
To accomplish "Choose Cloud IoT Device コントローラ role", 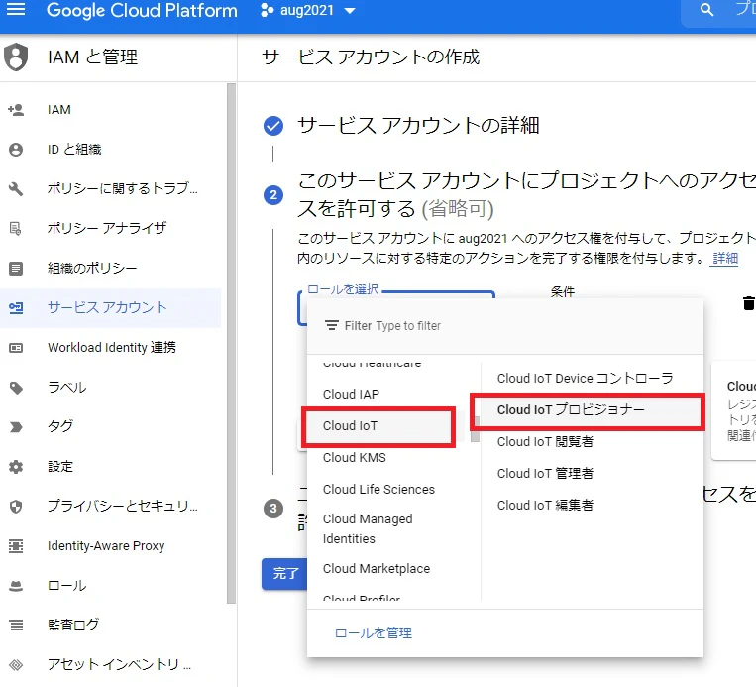I will click(585, 379).
